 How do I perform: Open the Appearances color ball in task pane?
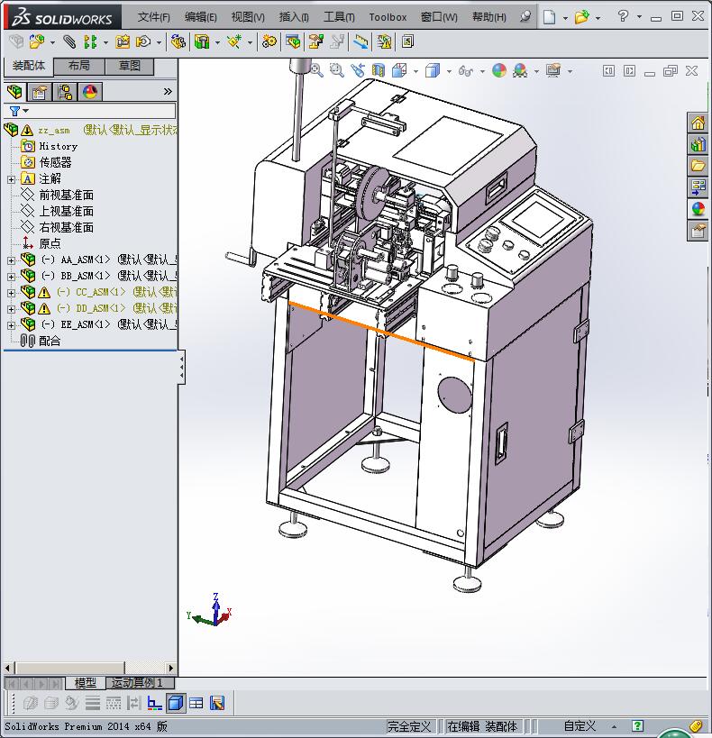tap(698, 209)
